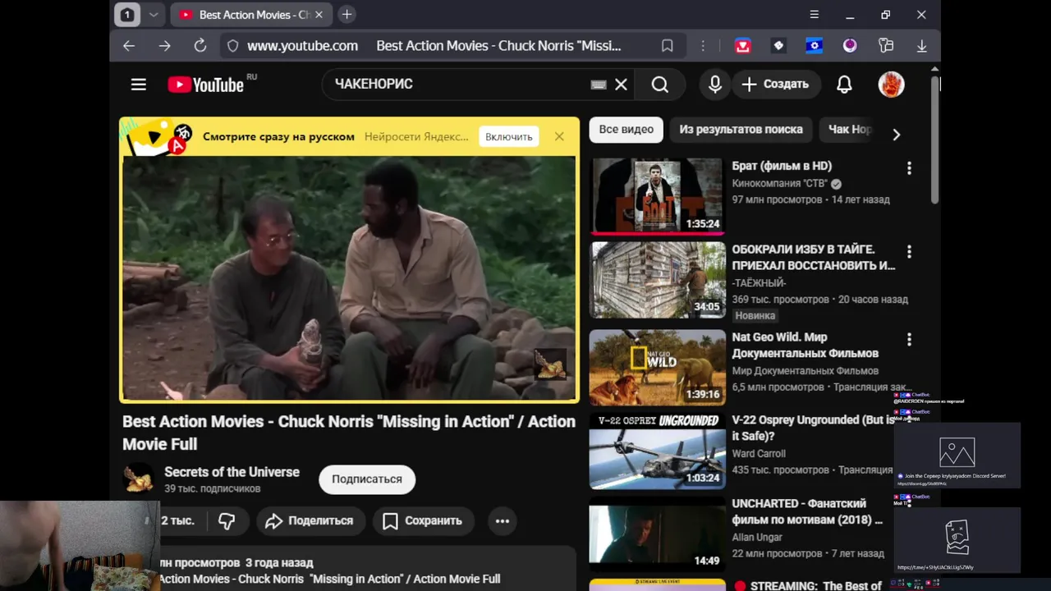Click the page vertical scrollbar
Viewport: 1051px width, 591px height.
pyautogui.click(x=935, y=140)
